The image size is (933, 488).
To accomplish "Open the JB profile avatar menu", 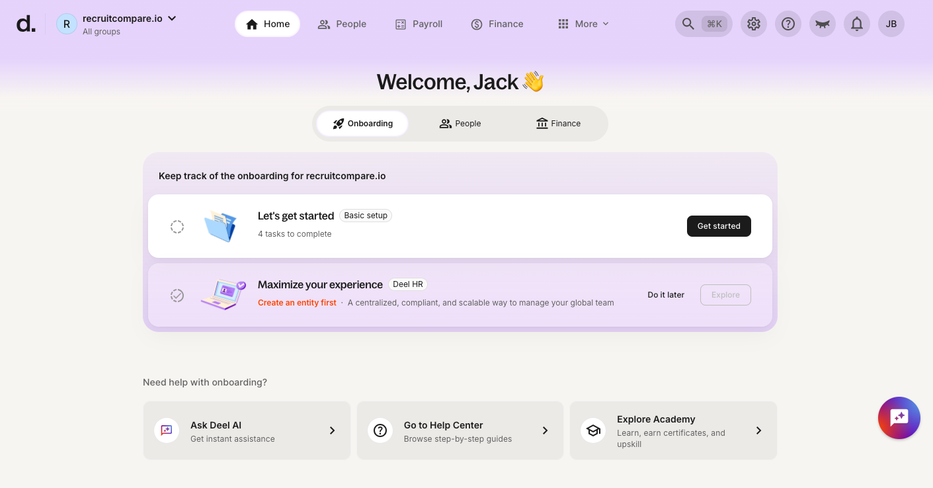I will click(x=891, y=24).
